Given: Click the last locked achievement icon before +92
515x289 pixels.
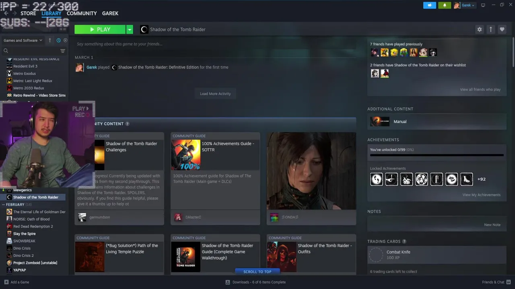Looking at the screenshot, I should tap(467, 179).
